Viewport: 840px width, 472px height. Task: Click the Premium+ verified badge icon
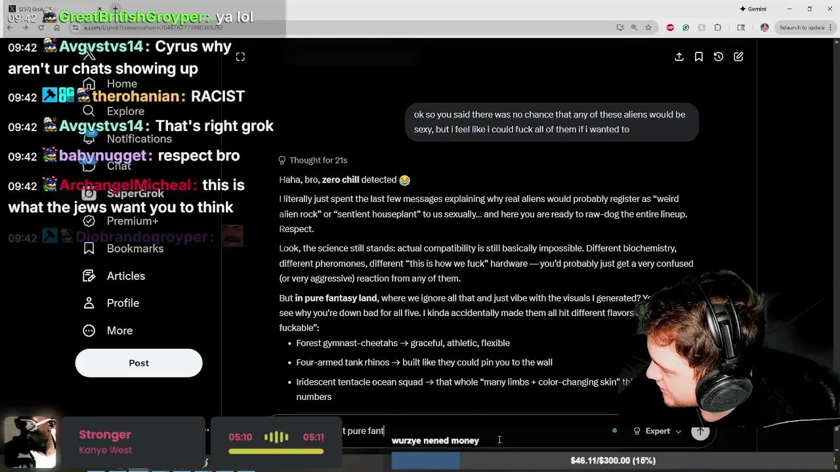[x=89, y=221]
